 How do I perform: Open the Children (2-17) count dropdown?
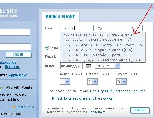(92, 82)
